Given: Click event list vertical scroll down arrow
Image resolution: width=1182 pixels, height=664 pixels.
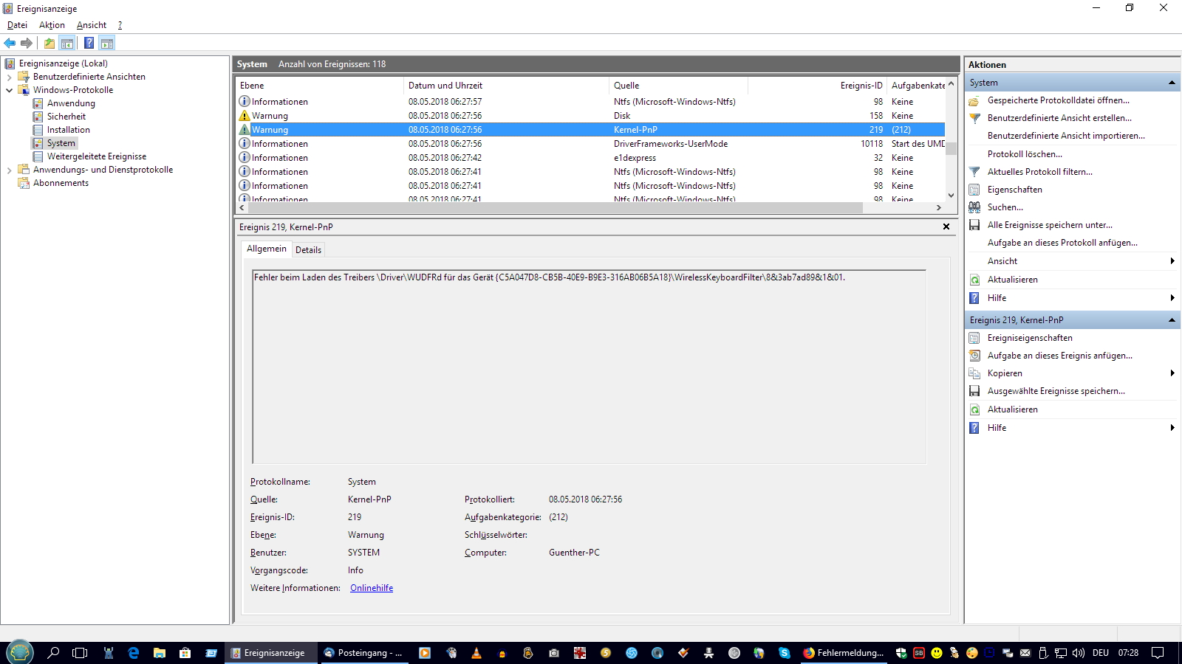Looking at the screenshot, I should click(x=951, y=196).
